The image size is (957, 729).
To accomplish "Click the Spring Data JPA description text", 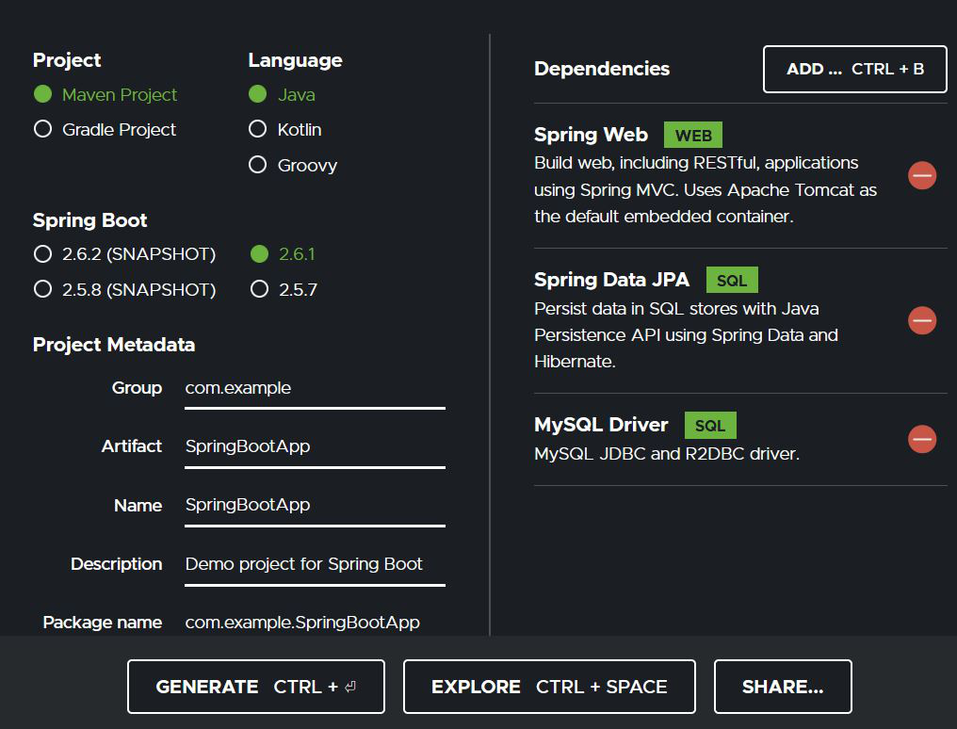I will click(686, 335).
